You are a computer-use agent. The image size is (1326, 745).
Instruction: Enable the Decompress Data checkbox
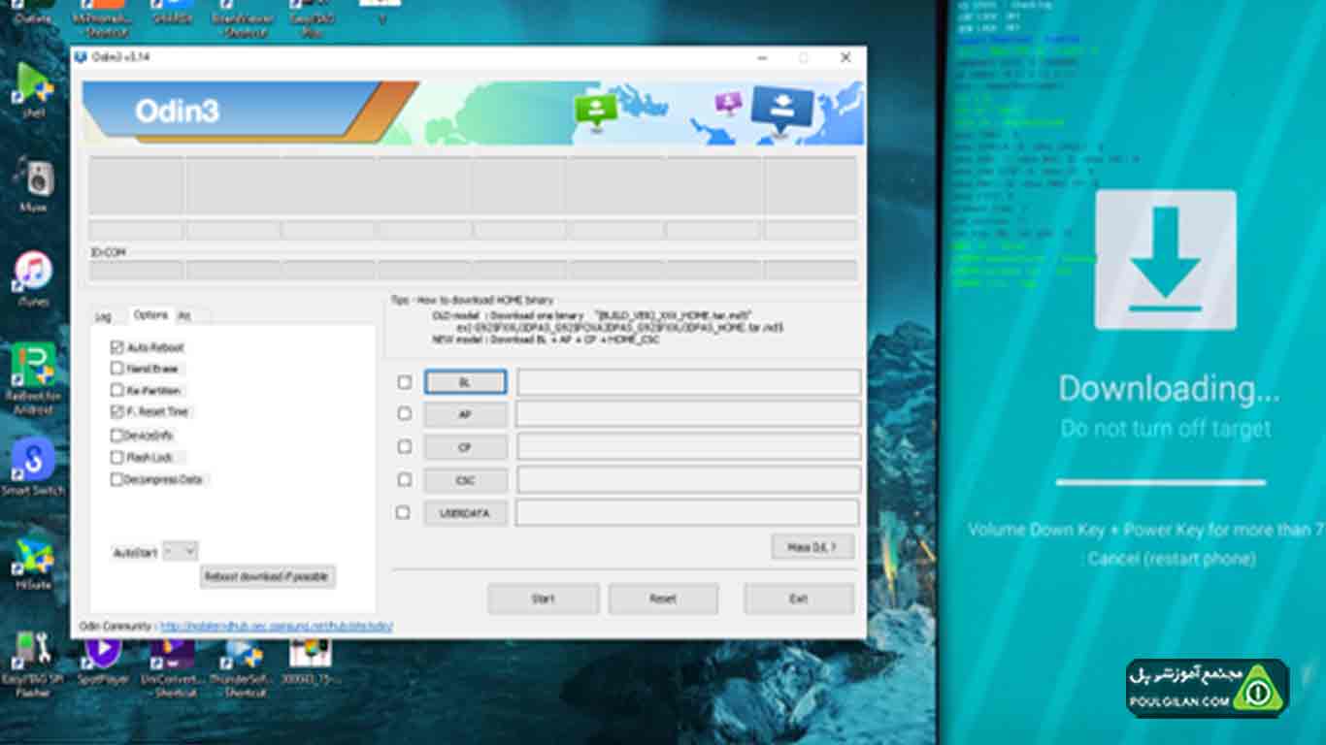tap(117, 479)
